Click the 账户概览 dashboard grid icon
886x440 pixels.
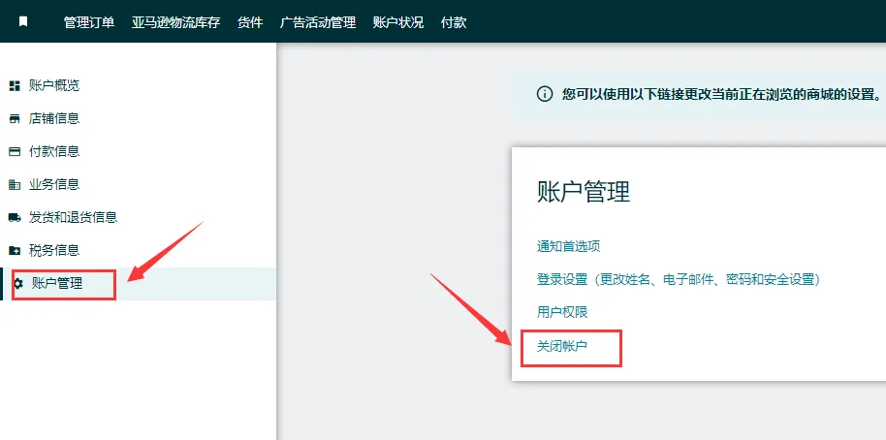pyautogui.click(x=15, y=86)
